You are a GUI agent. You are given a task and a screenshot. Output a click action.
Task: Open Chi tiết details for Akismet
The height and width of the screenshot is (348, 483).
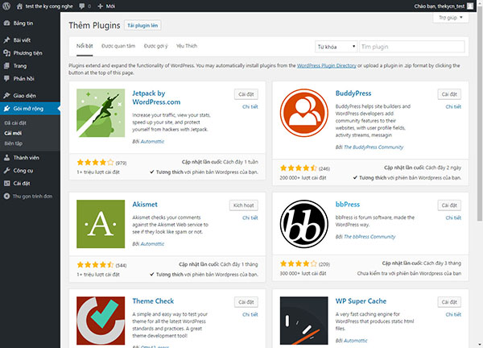click(x=250, y=217)
